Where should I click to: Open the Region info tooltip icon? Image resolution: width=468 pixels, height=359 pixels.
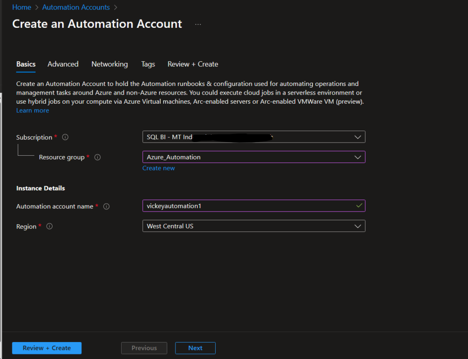(49, 226)
